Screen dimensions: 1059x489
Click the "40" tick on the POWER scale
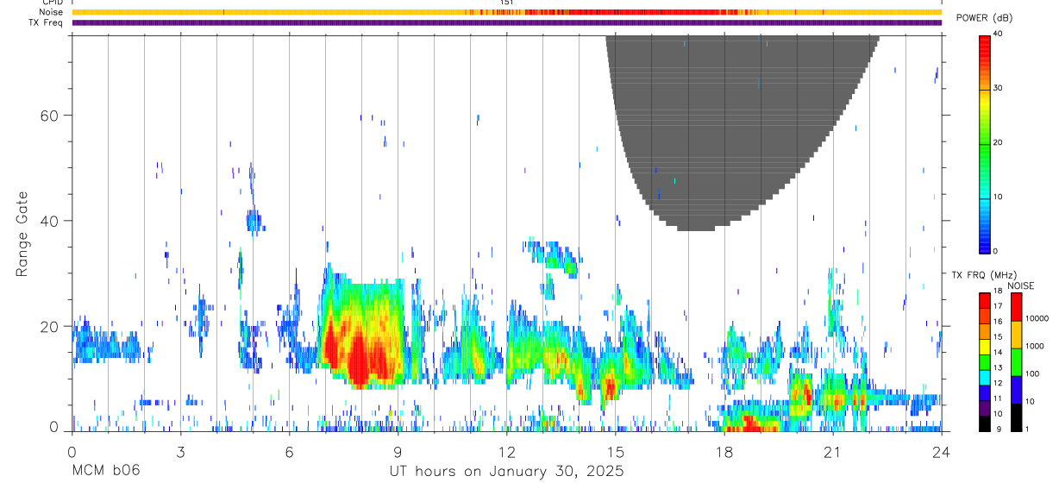click(998, 34)
